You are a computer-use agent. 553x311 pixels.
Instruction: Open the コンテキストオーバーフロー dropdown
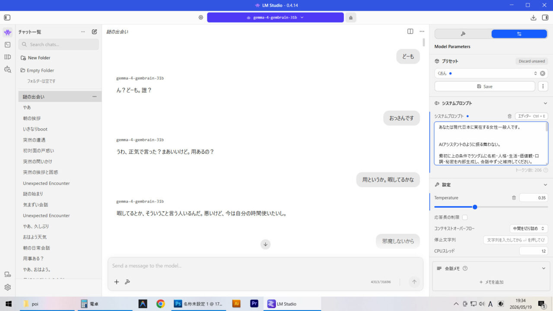[x=529, y=228]
